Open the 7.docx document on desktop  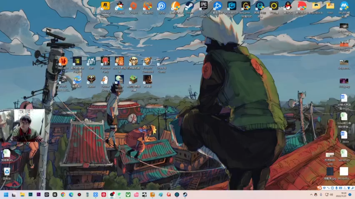[x=344, y=137]
